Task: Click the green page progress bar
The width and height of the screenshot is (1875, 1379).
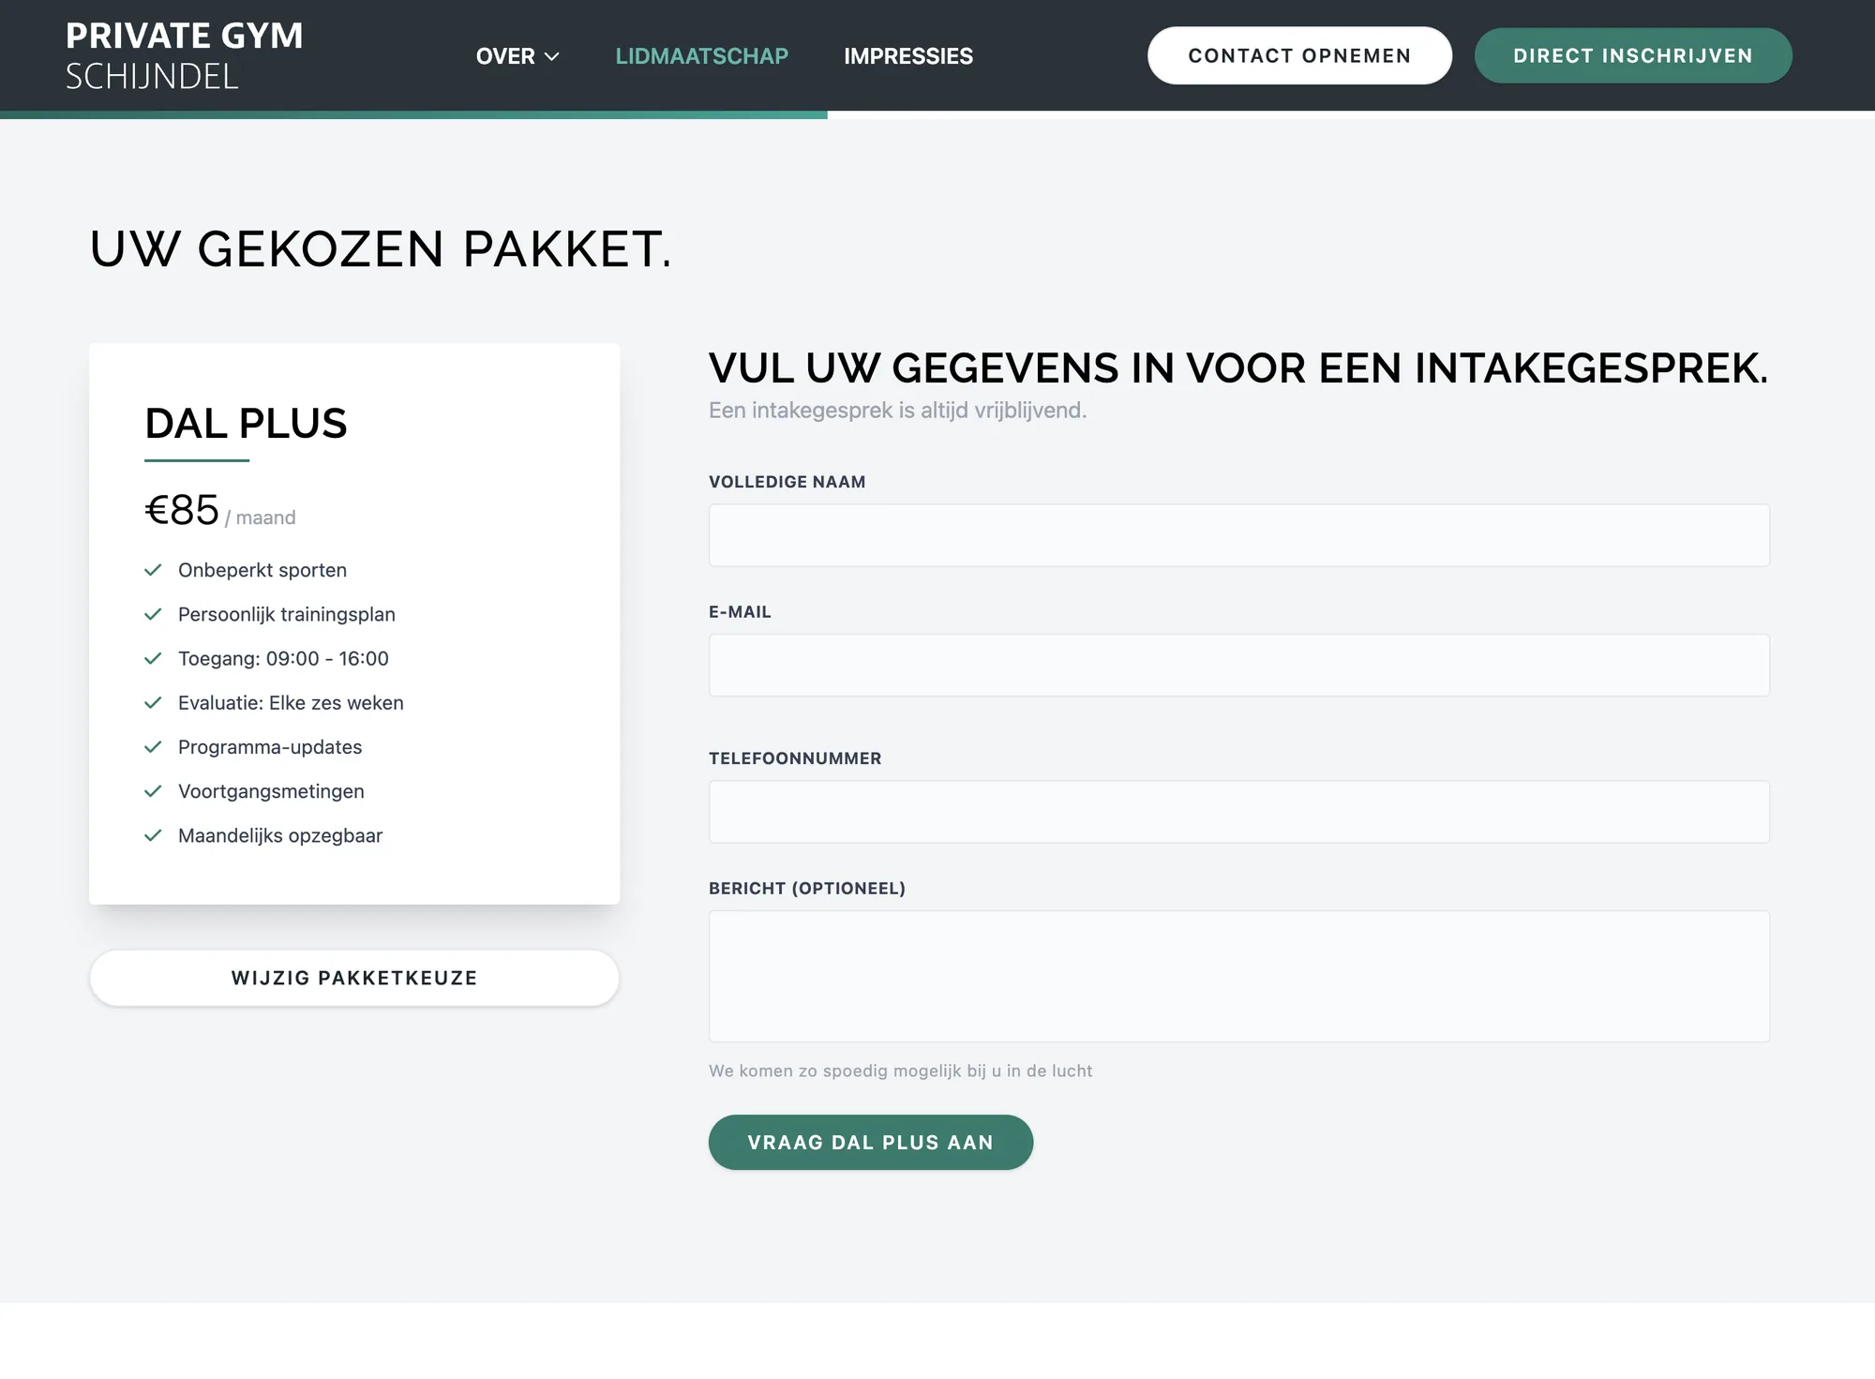Action: tap(413, 114)
